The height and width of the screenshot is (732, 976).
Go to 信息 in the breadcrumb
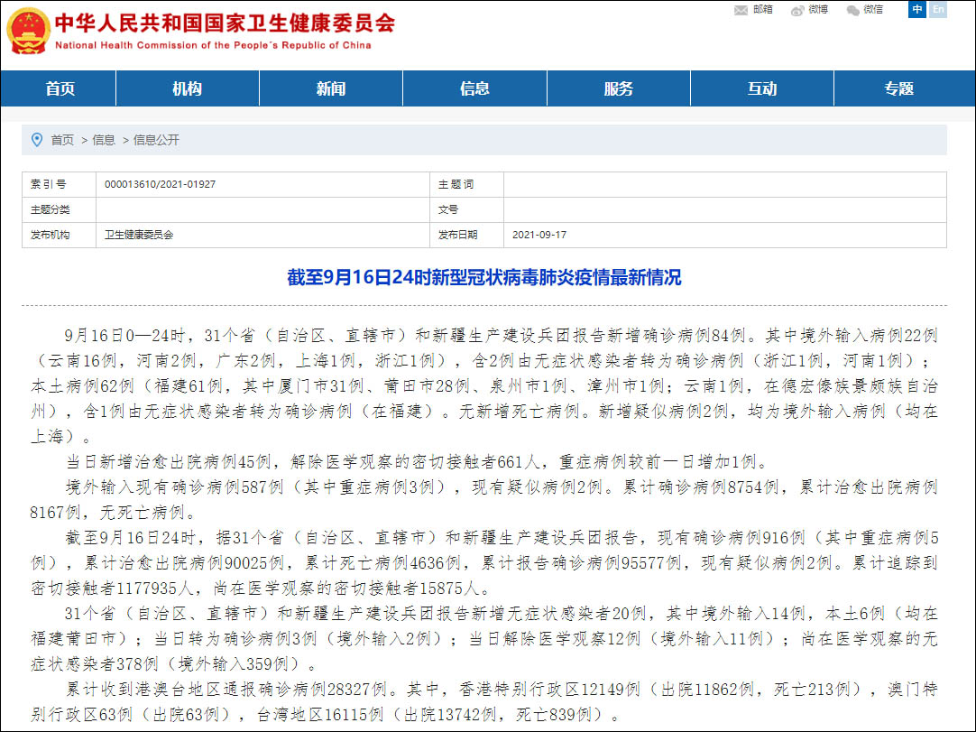coord(104,140)
